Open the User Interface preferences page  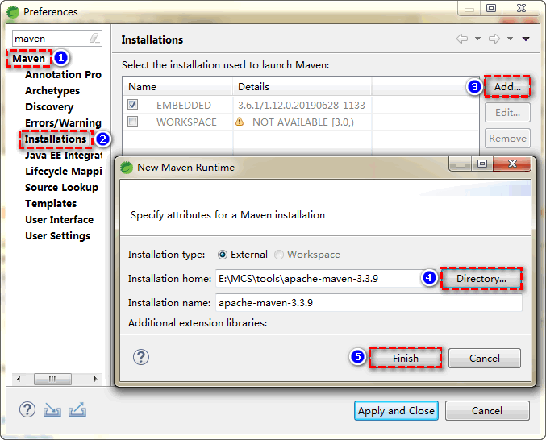click(x=59, y=220)
